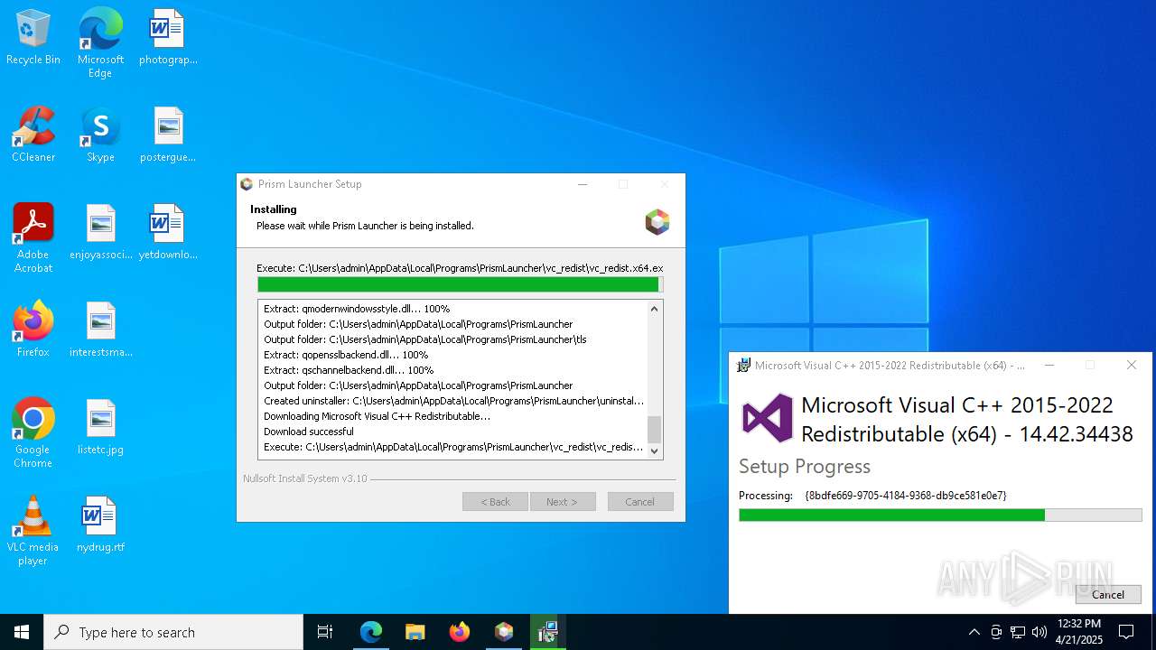Select the listetc.jpg file icon
The height and width of the screenshot is (650, 1156).
pos(100,427)
